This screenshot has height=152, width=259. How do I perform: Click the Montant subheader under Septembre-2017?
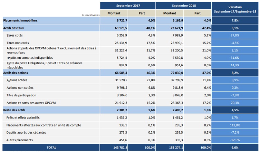click(x=114, y=13)
